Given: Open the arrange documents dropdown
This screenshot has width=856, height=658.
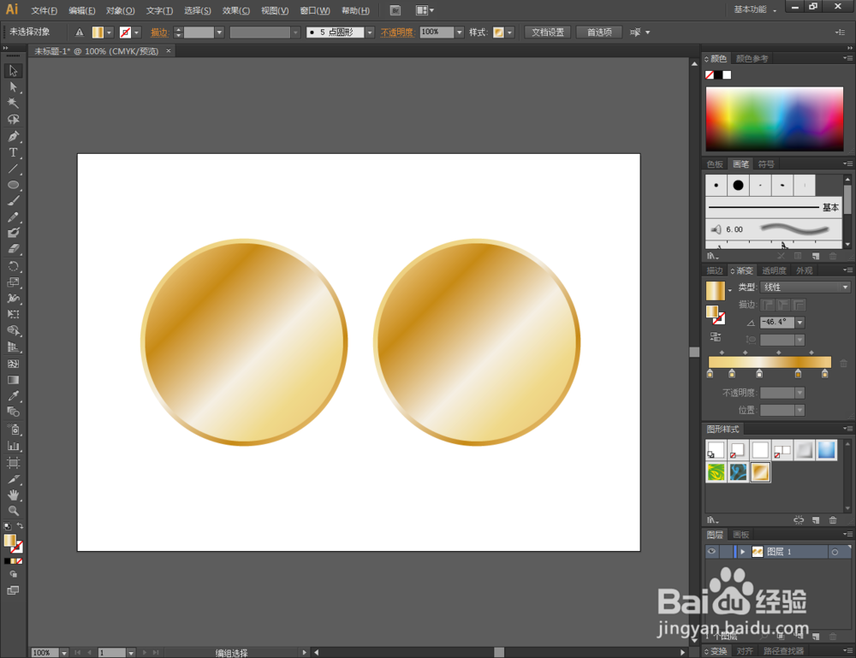Looking at the screenshot, I should [x=425, y=10].
